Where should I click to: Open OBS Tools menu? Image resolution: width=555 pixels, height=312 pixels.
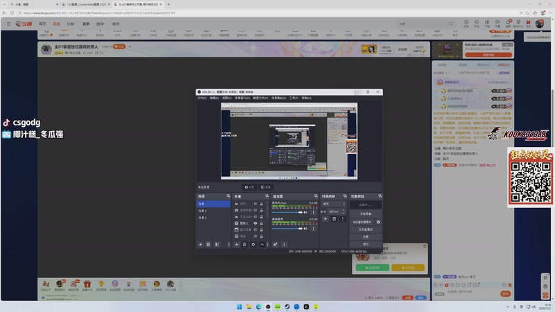coord(293,98)
